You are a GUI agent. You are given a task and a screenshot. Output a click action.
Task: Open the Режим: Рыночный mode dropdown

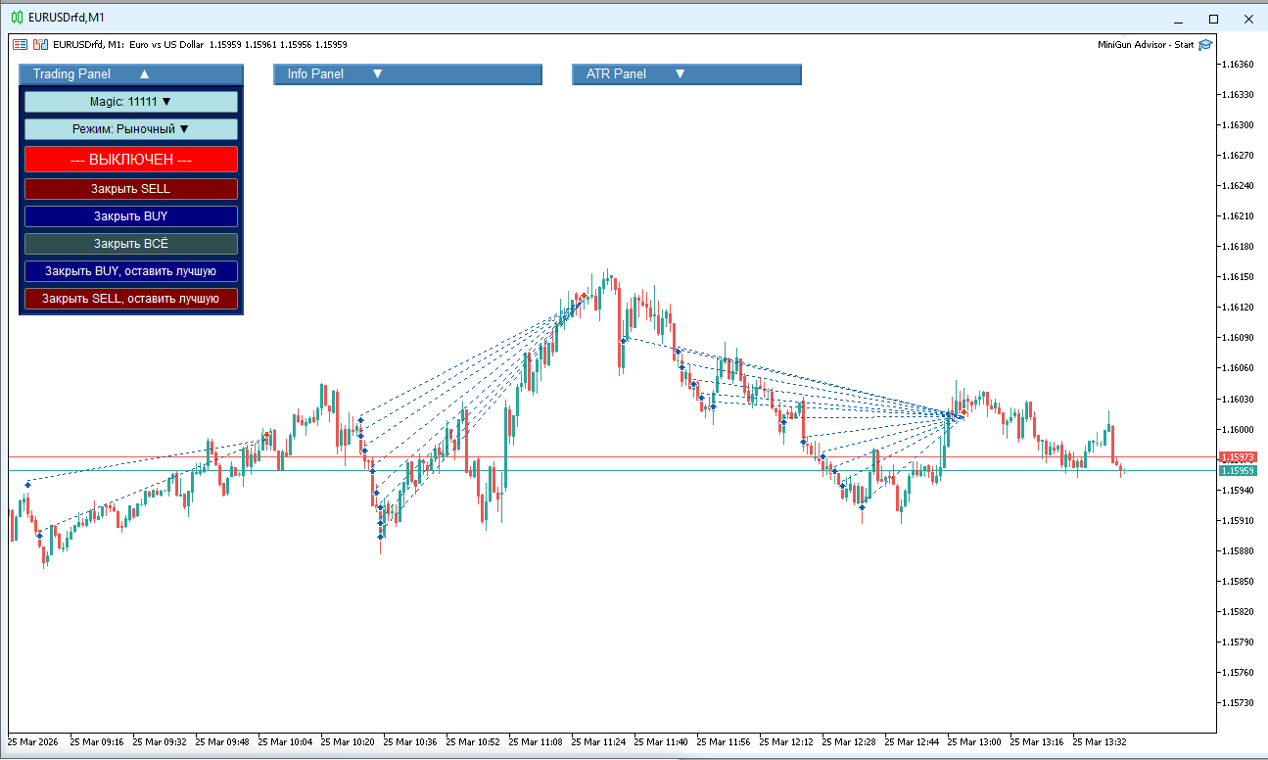(x=131, y=129)
